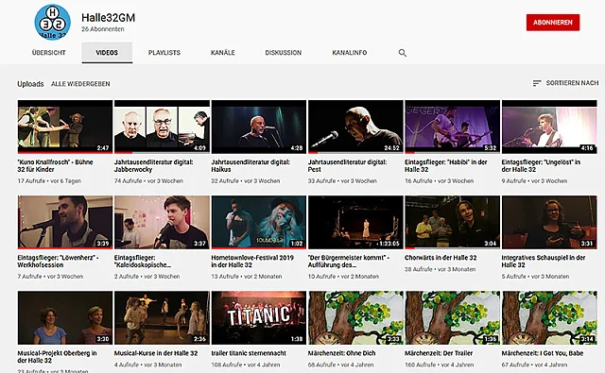Show the Kanalinfo tab

pyautogui.click(x=350, y=53)
